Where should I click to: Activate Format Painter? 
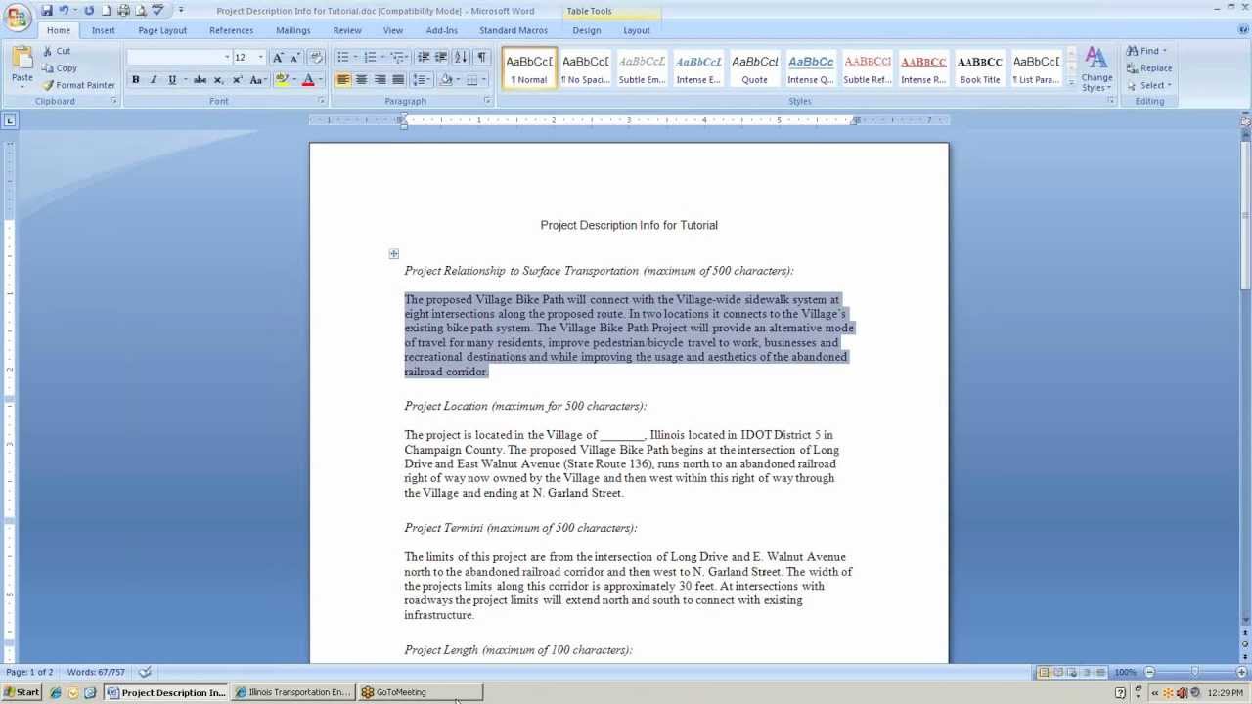pyautogui.click(x=78, y=85)
